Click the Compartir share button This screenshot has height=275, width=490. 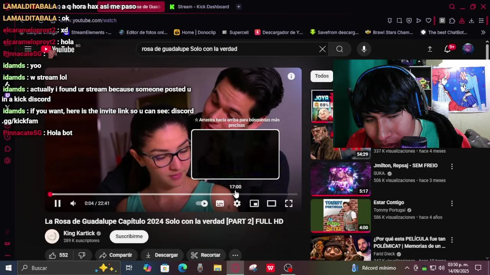(x=116, y=255)
